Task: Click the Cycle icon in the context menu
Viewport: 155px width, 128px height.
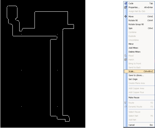Action: point(125,4)
